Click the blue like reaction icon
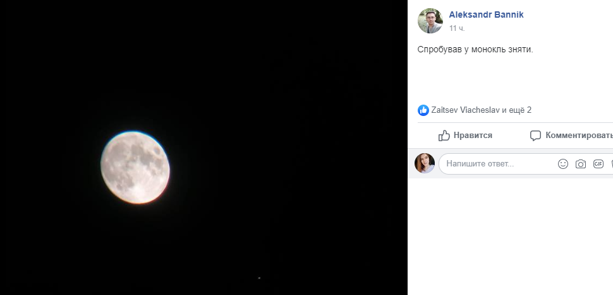Image resolution: width=613 pixels, height=295 pixels. [423, 110]
